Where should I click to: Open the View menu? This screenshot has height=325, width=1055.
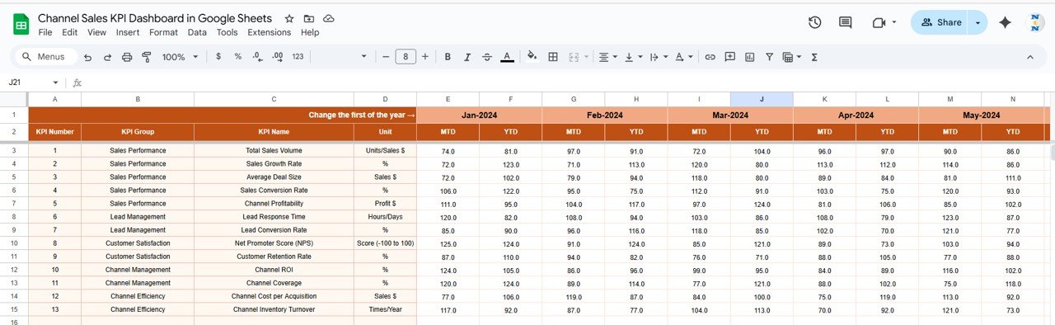click(x=96, y=32)
